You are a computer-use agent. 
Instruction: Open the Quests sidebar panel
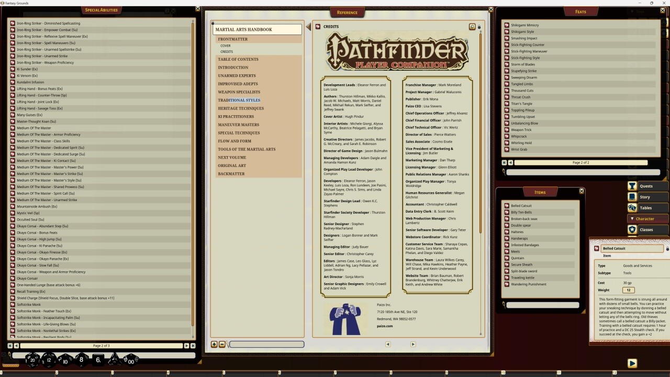coord(647,185)
